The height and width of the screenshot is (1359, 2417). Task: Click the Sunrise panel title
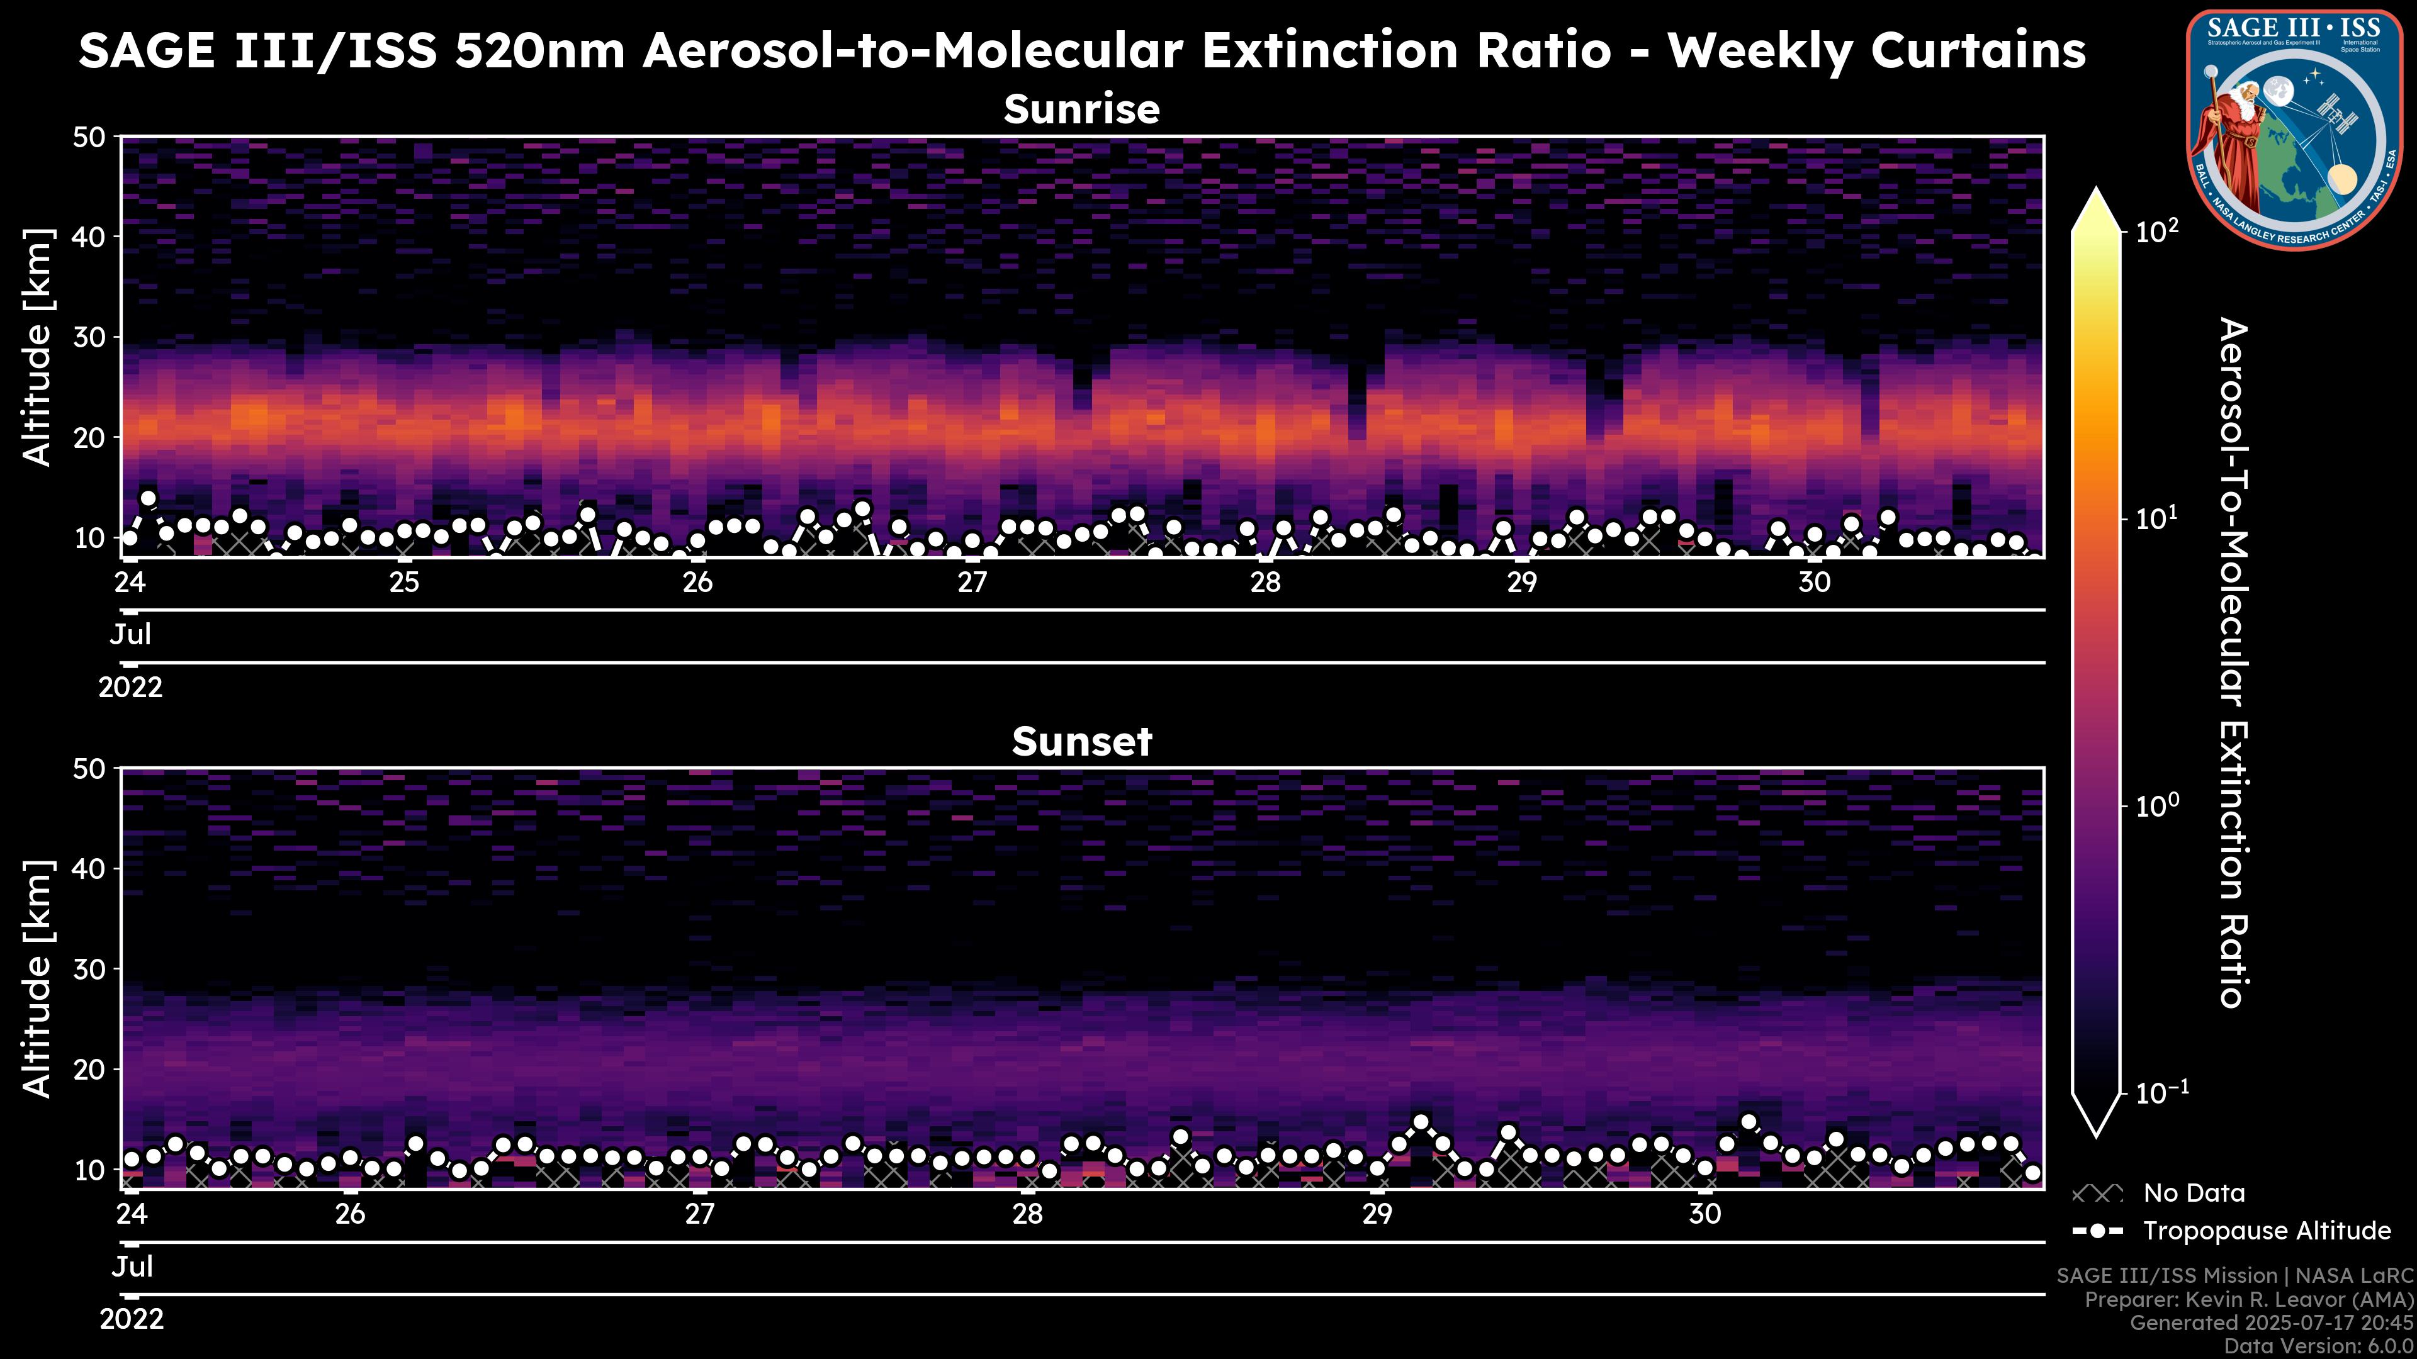(1081, 109)
